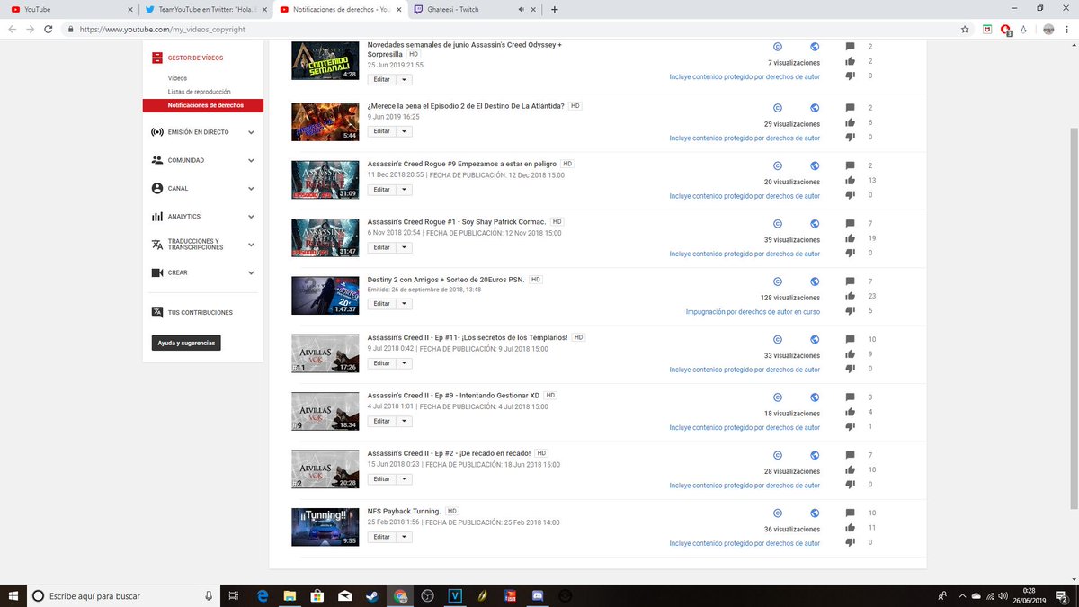Click the browser address bar URL
Image resolution: width=1079 pixels, height=607 pixels.
pos(162,29)
